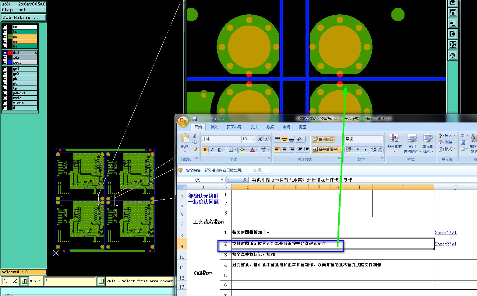Center cell text horizontally

pos(284,149)
